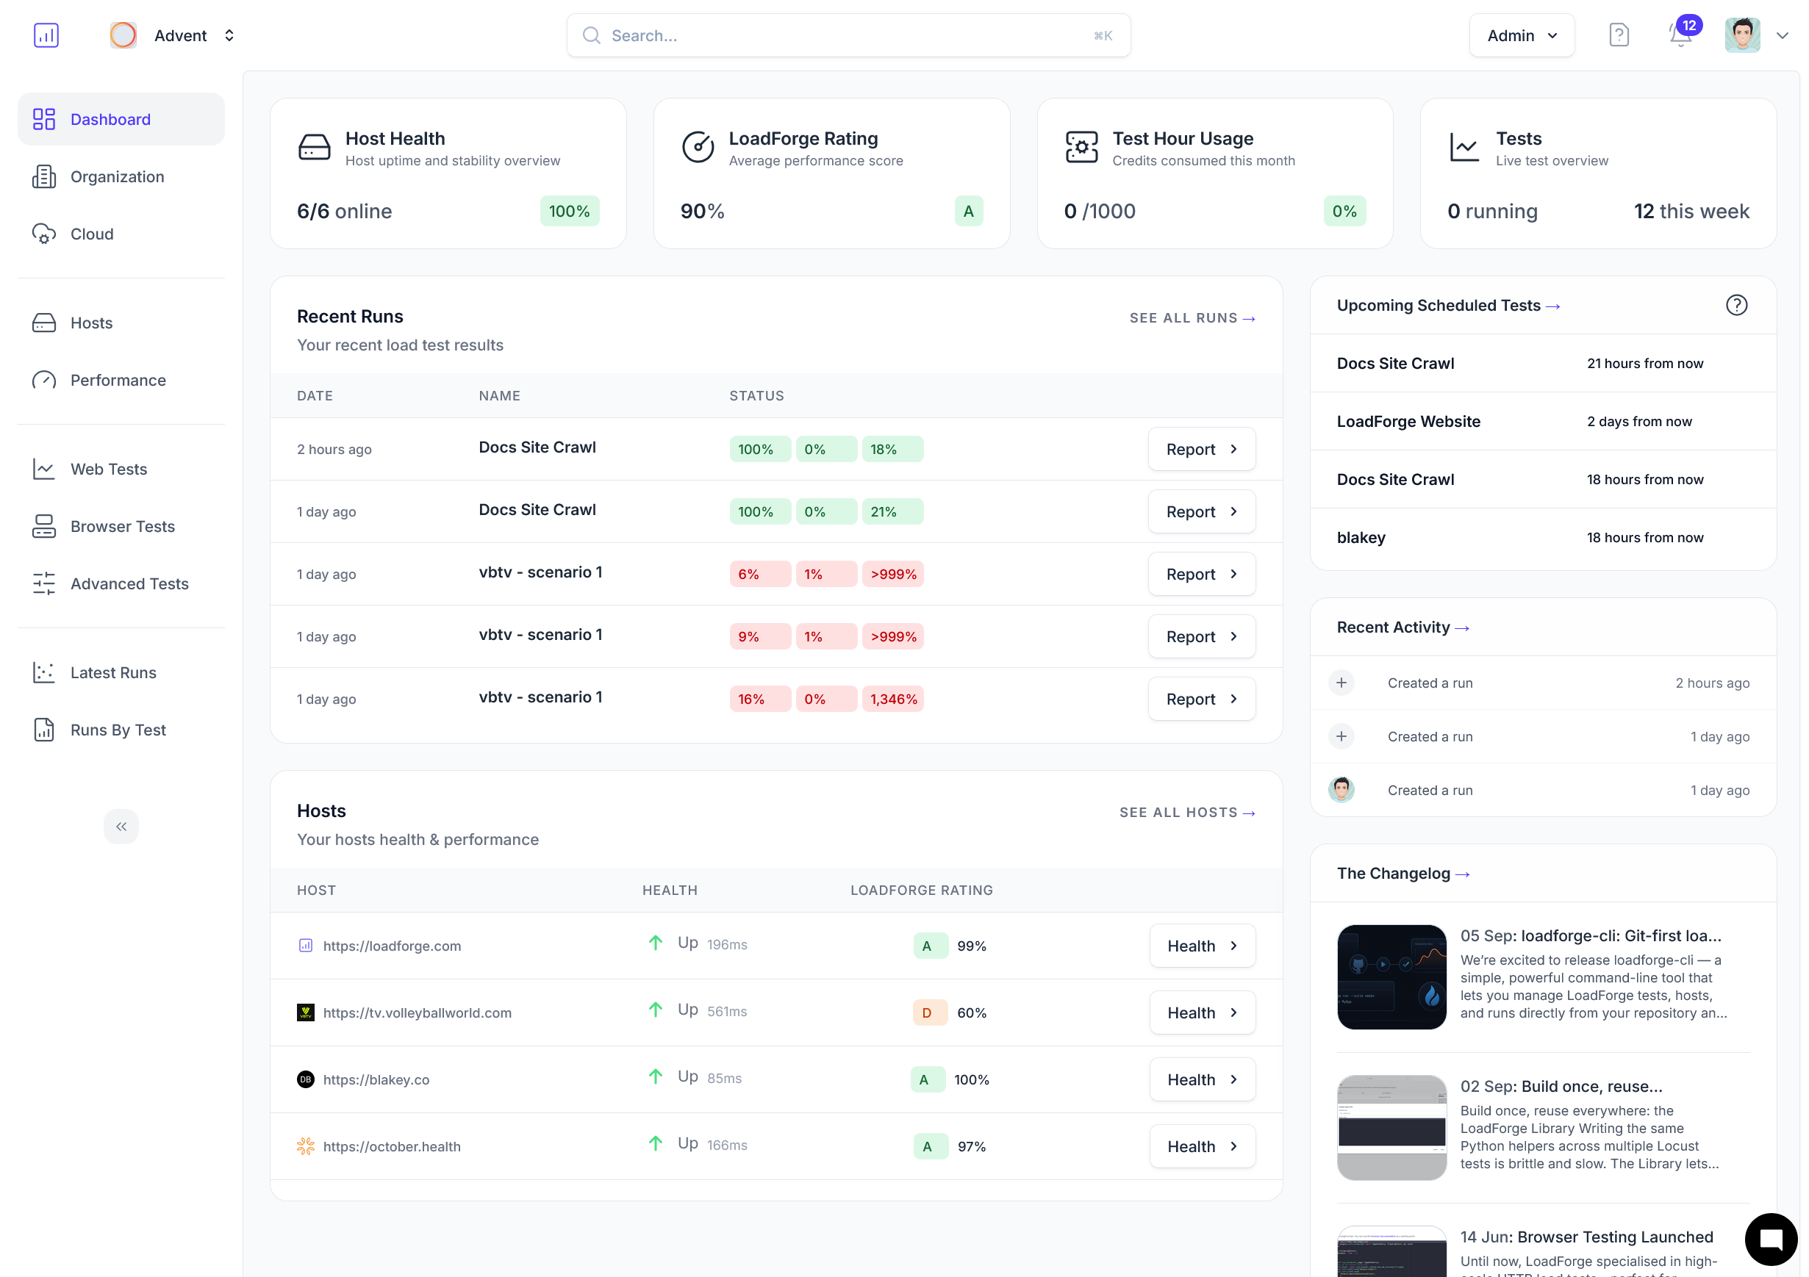Open Health for https://blakey.co

(1201, 1079)
